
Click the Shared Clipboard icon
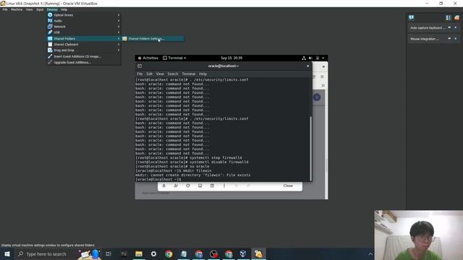pyautogui.click(x=50, y=45)
